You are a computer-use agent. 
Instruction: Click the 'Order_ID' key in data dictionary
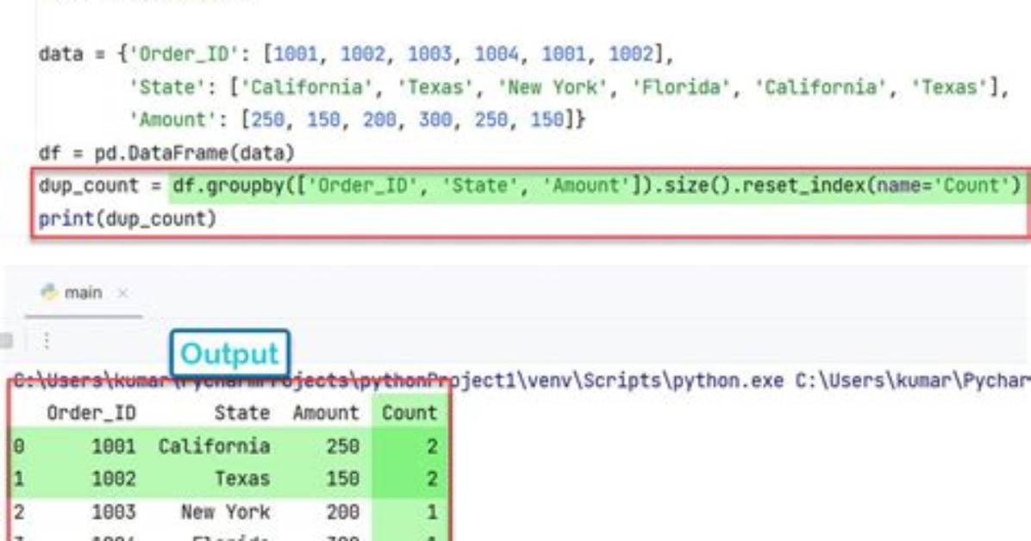(184, 54)
